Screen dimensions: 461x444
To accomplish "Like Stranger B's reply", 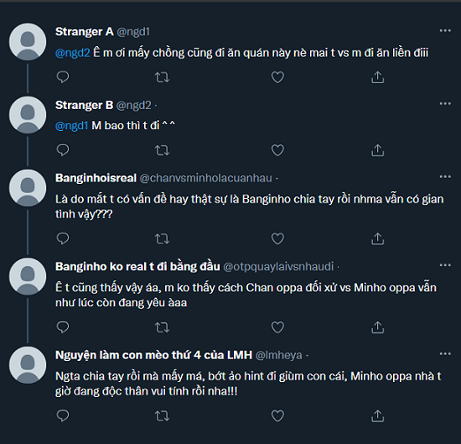I will 277,150.
